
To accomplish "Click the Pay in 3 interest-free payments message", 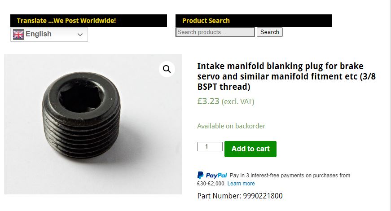I will tap(290, 176).
